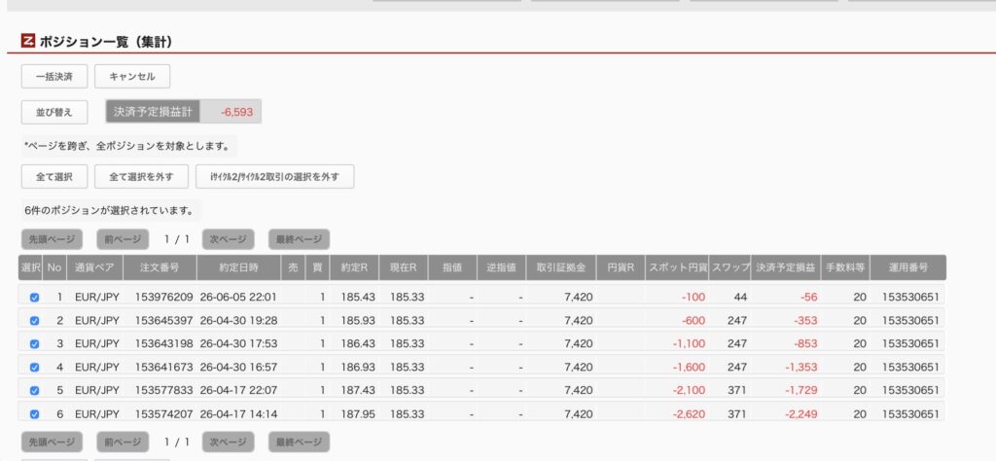996x461 pixels.
Task: Click the 逆指値 column header
Action: click(502, 267)
